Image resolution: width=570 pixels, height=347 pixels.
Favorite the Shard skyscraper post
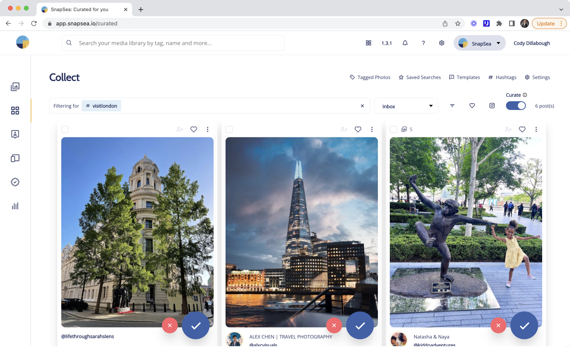(358, 129)
